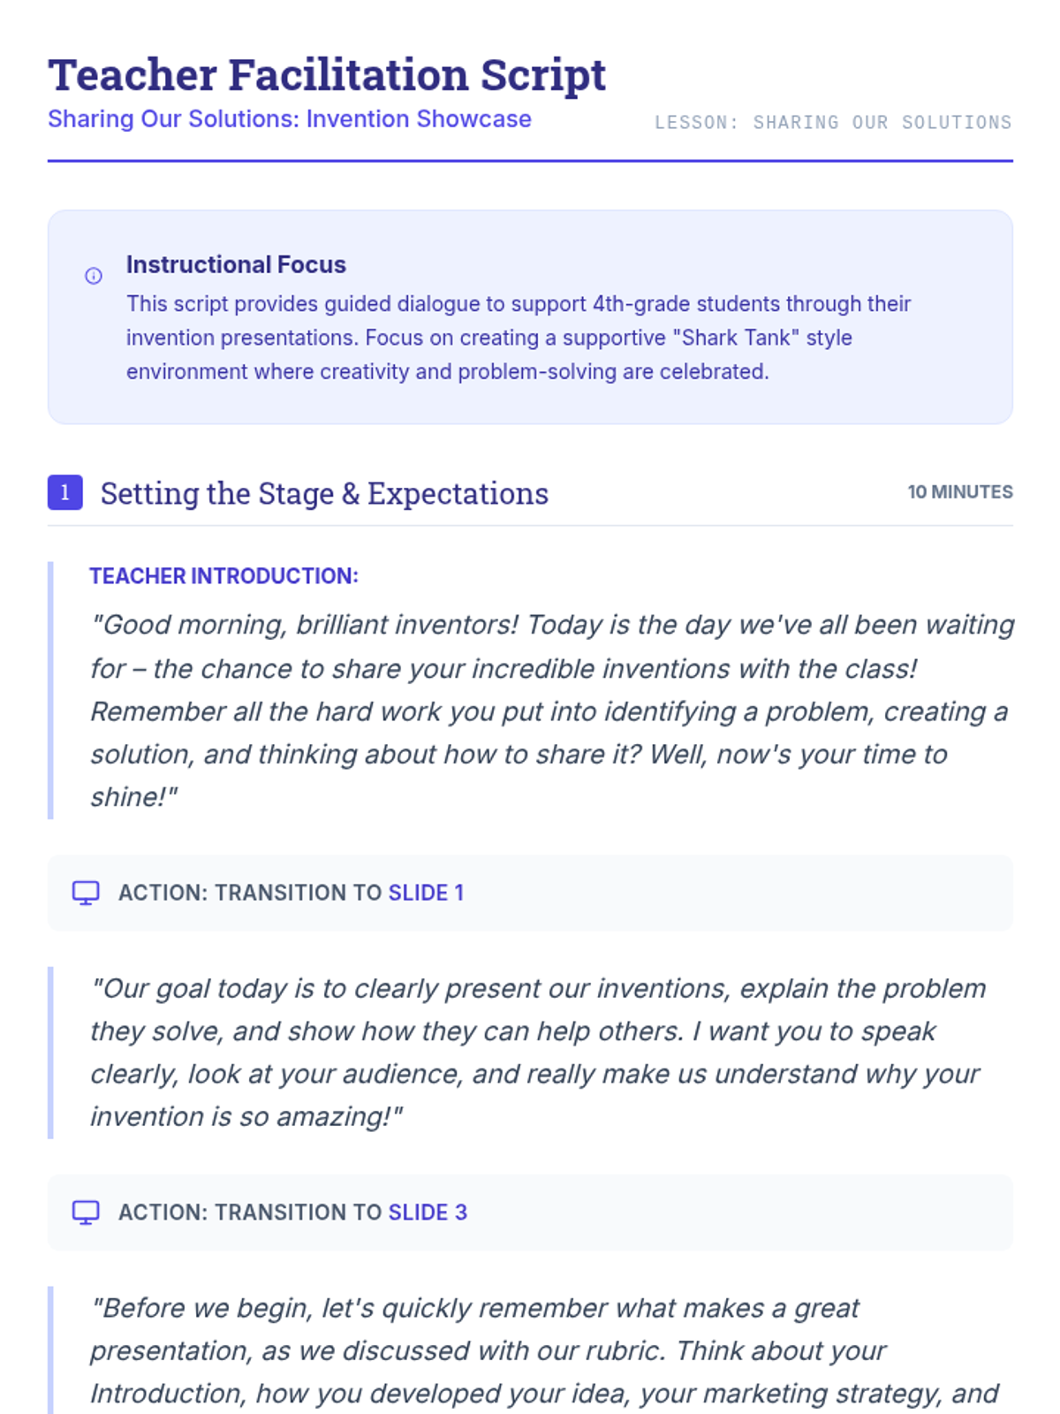Click the Instructional Focus heading

236,264
